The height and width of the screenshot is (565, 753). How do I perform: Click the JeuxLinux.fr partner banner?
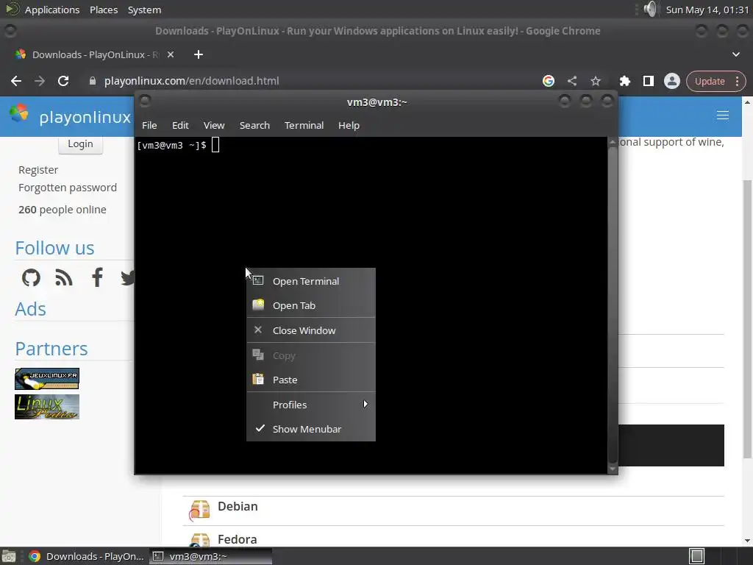[47, 379]
